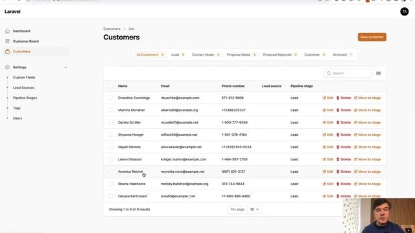Click the edit pencil icon for Leann Gislason
The image size is (415, 233).
324,159
